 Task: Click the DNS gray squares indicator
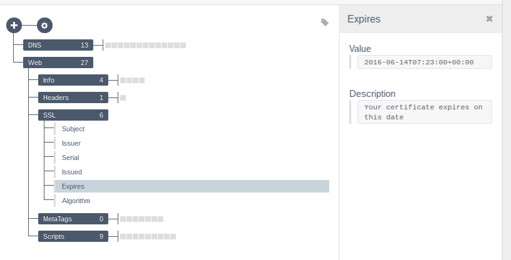click(145, 45)
